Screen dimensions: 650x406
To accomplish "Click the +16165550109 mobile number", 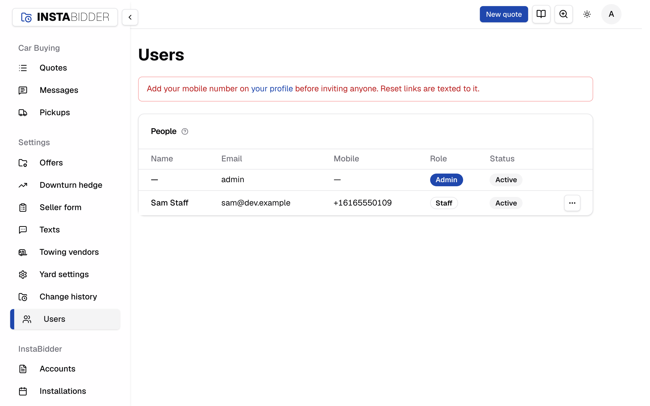I will pyautogui.click(x=363, y=203).
